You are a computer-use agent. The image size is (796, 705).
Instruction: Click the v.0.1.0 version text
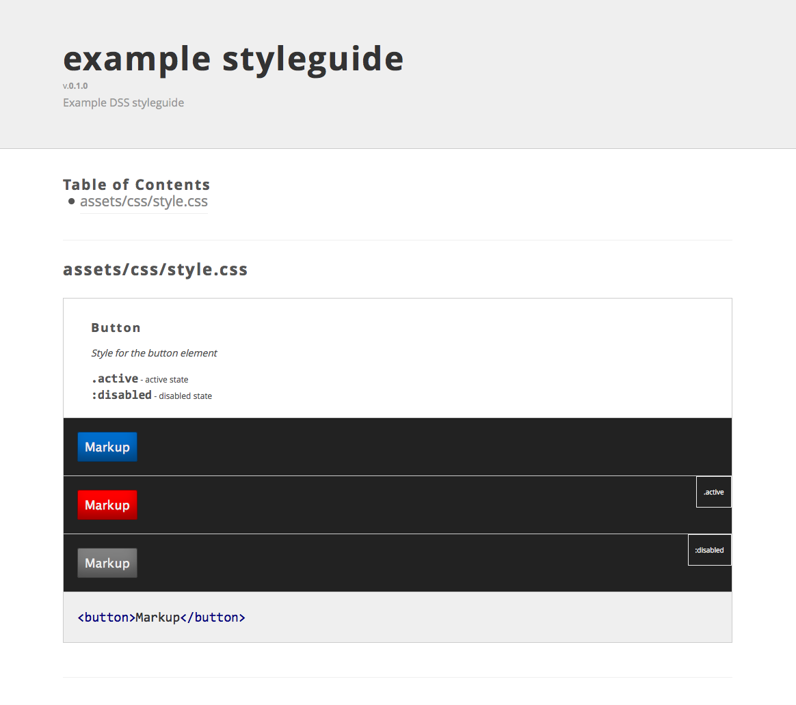[x=75, y=85]
